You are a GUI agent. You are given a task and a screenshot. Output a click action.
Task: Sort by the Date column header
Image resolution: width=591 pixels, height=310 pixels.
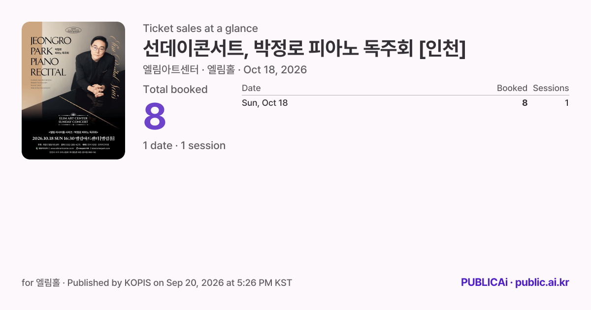tap(251, 88)
